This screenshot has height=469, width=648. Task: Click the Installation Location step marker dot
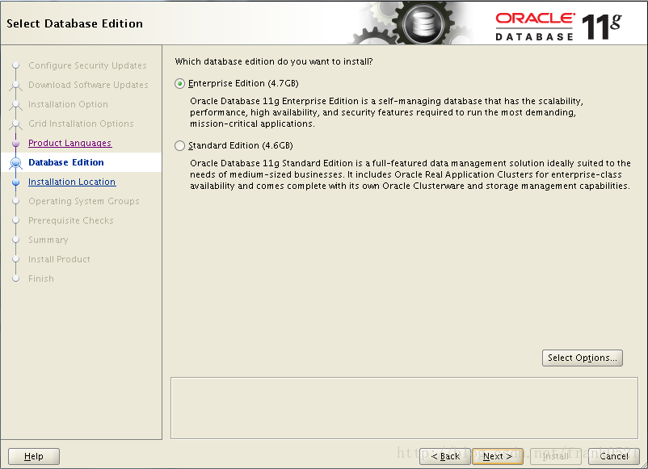pyautogui.click(x=15, y=182)
